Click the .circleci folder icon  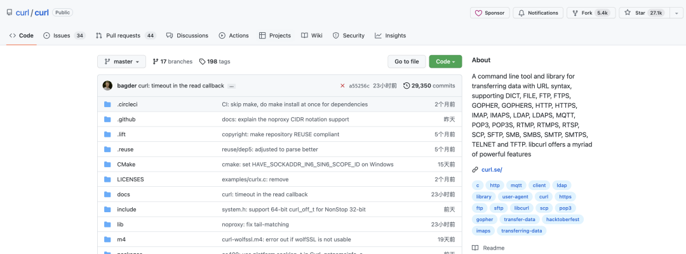(x=107, y=105)
